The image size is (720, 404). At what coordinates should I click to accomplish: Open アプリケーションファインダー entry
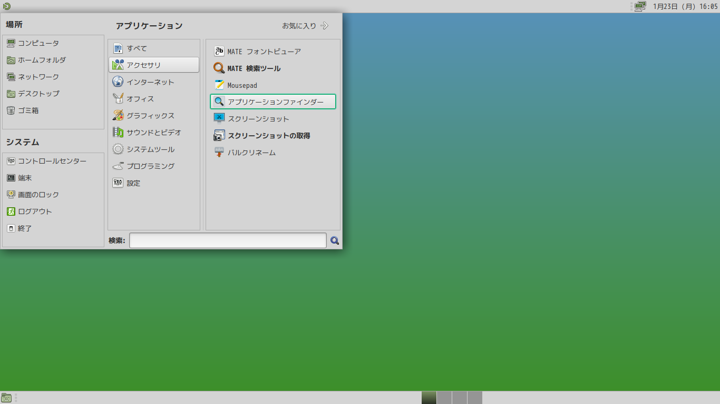tap(273, 102)
